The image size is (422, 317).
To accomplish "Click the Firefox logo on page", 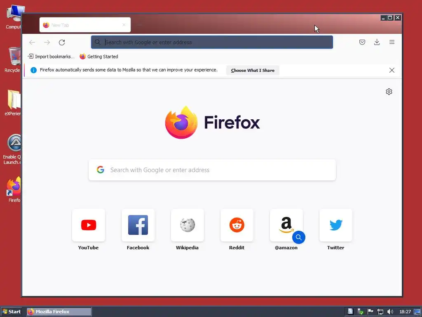I will click(212, 122).
